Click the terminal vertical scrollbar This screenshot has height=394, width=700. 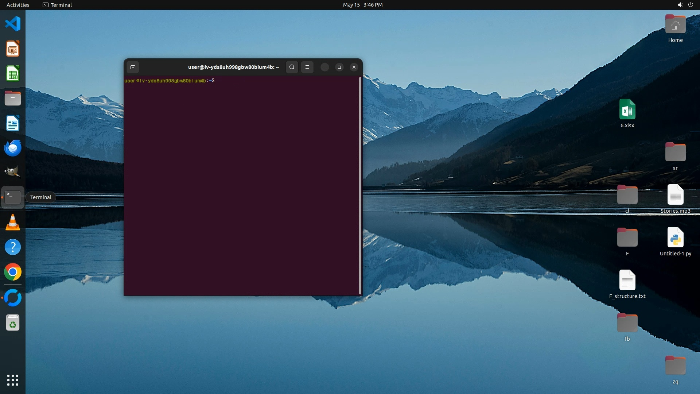pyautogui.click(x=360, y=185)
